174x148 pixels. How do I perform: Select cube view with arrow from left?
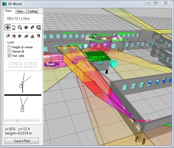coord(14,36)
